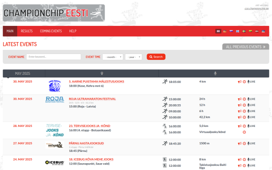272x170 pixels.
Task: Open ALL PREVIOUS EVENTS
Action: (x=246, y=47)
